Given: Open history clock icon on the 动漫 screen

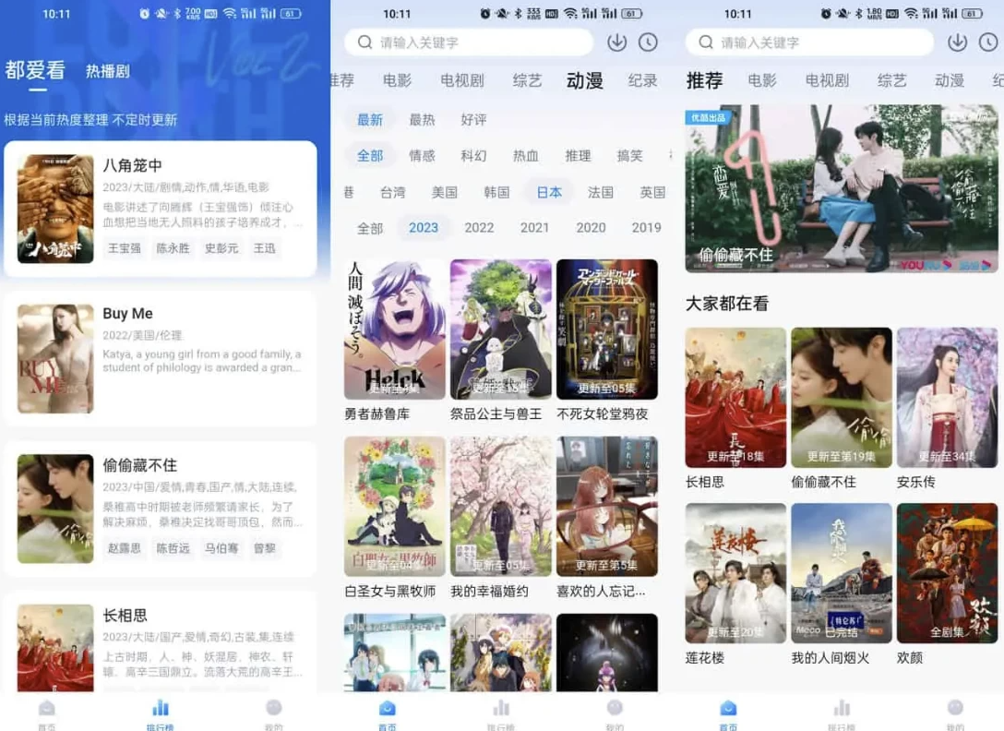Looking at the screenshot, I should (648, 42).
